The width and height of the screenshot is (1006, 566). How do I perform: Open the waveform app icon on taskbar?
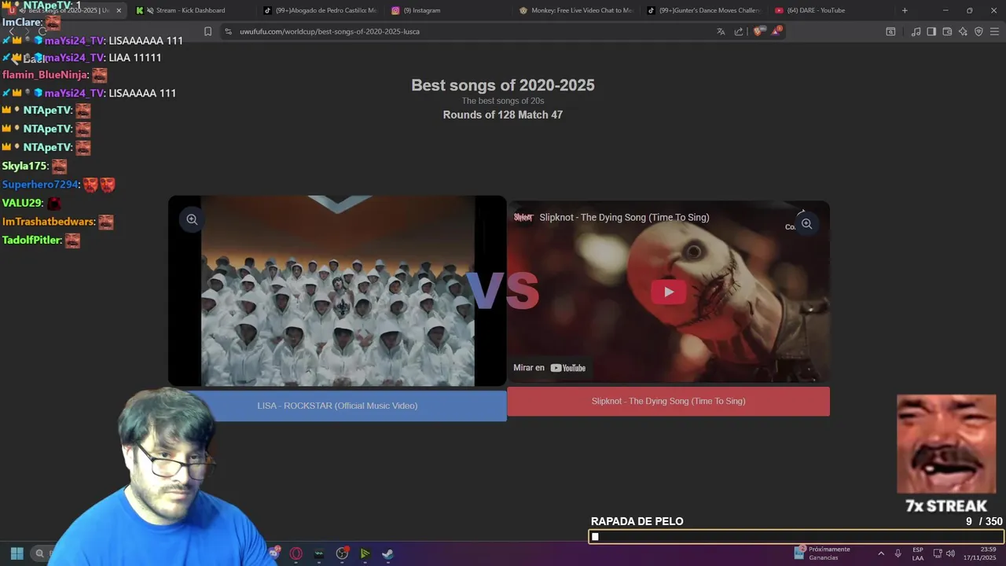(319, 553)
